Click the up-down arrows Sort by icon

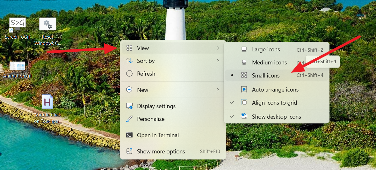[x=129, y=61]
